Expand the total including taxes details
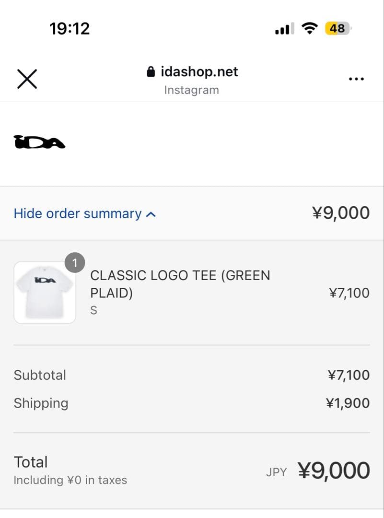Viewport: 384px width, 518px height. [x=70, y=480]
